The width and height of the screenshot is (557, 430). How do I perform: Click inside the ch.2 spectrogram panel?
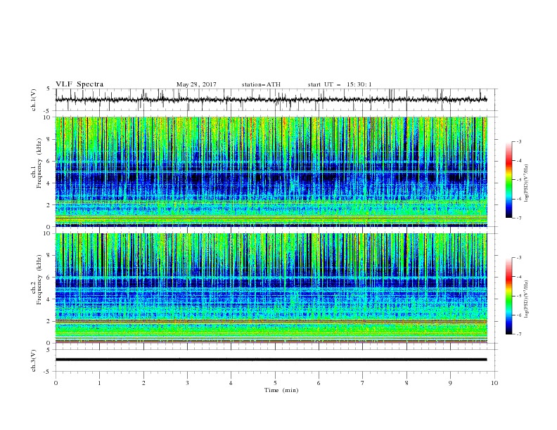click(271, 288)
